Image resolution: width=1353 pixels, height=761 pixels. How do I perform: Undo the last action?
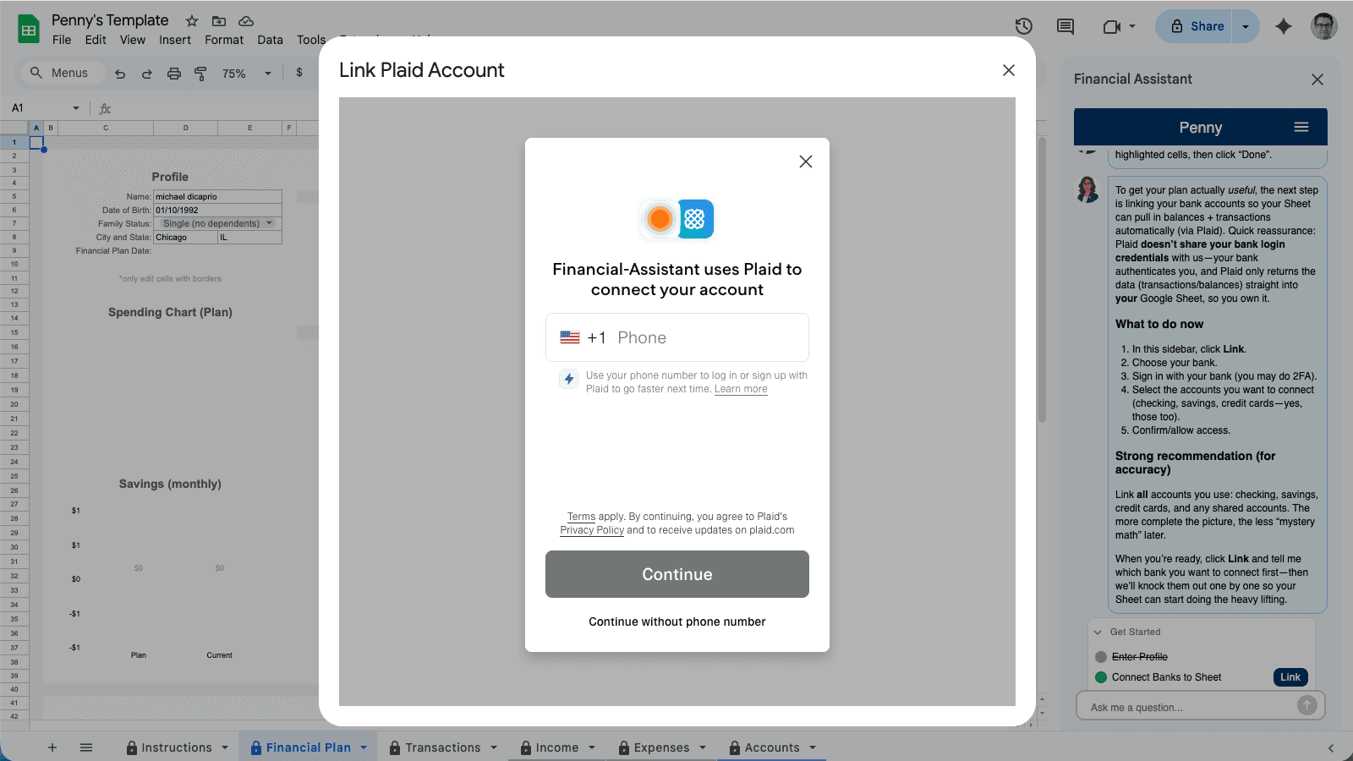coord(119,74)
